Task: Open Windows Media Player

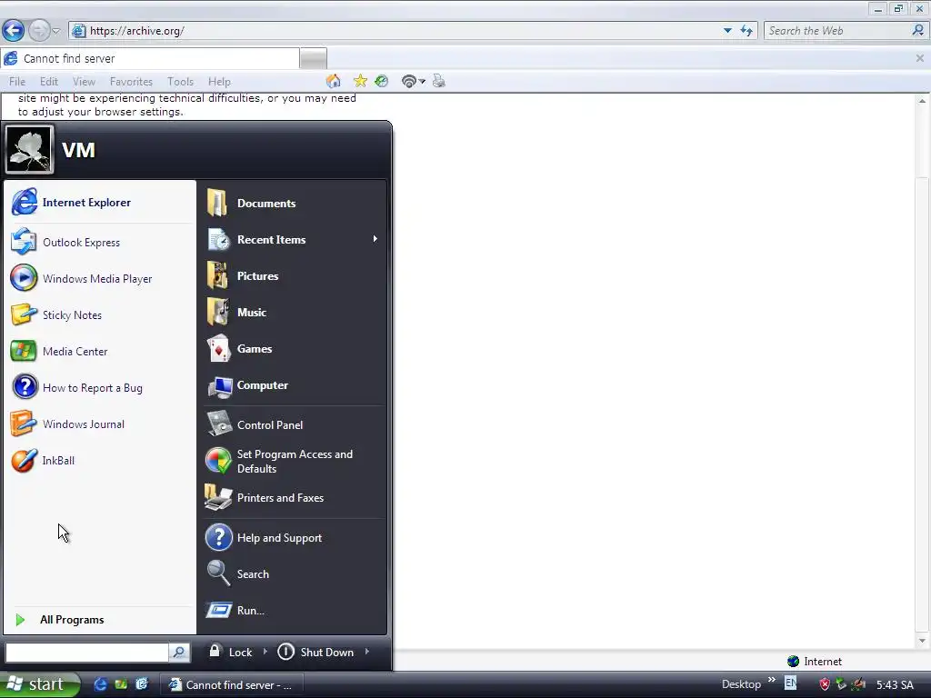Action: (x=99, y=278)
